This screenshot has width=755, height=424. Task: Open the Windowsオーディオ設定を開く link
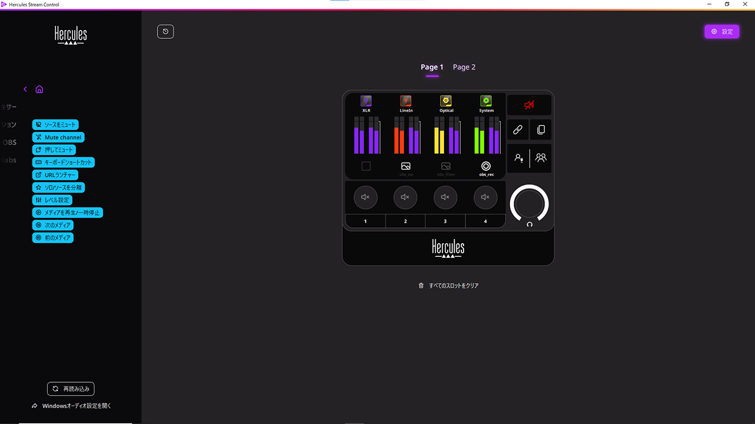71,406
